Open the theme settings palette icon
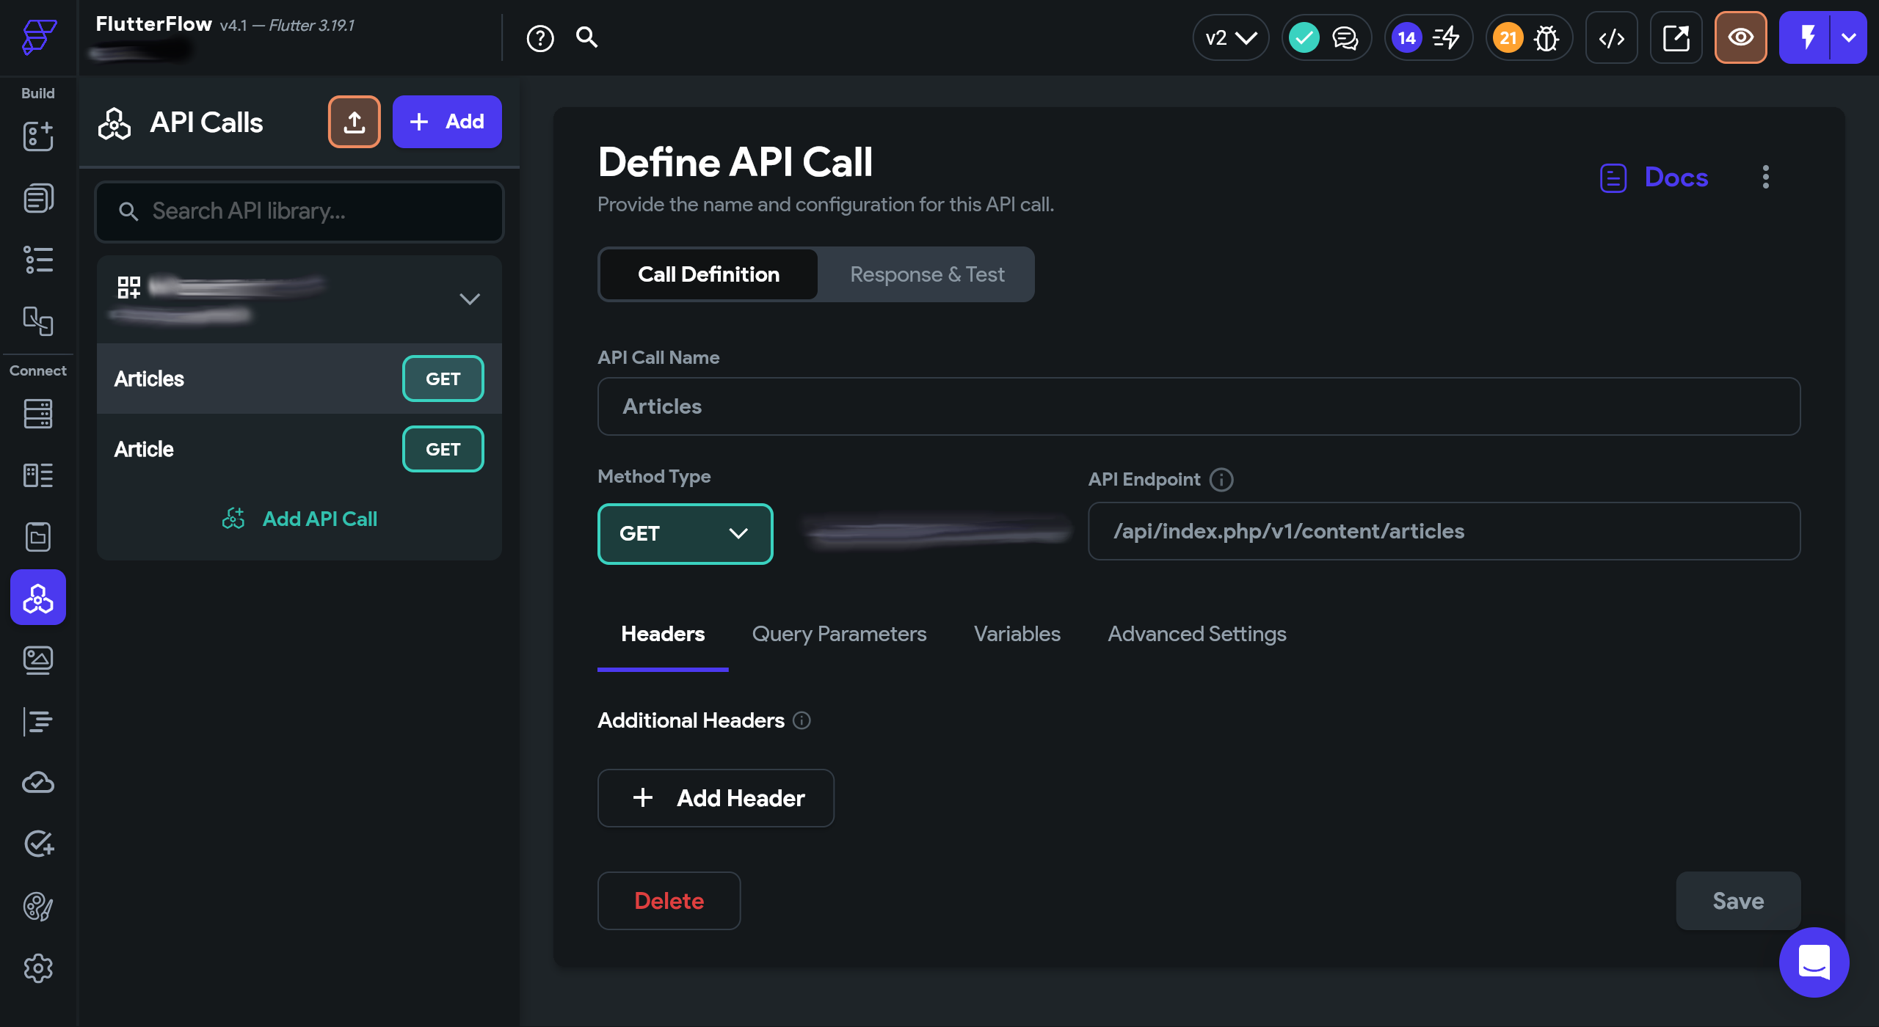 click(x=38, y=907)
